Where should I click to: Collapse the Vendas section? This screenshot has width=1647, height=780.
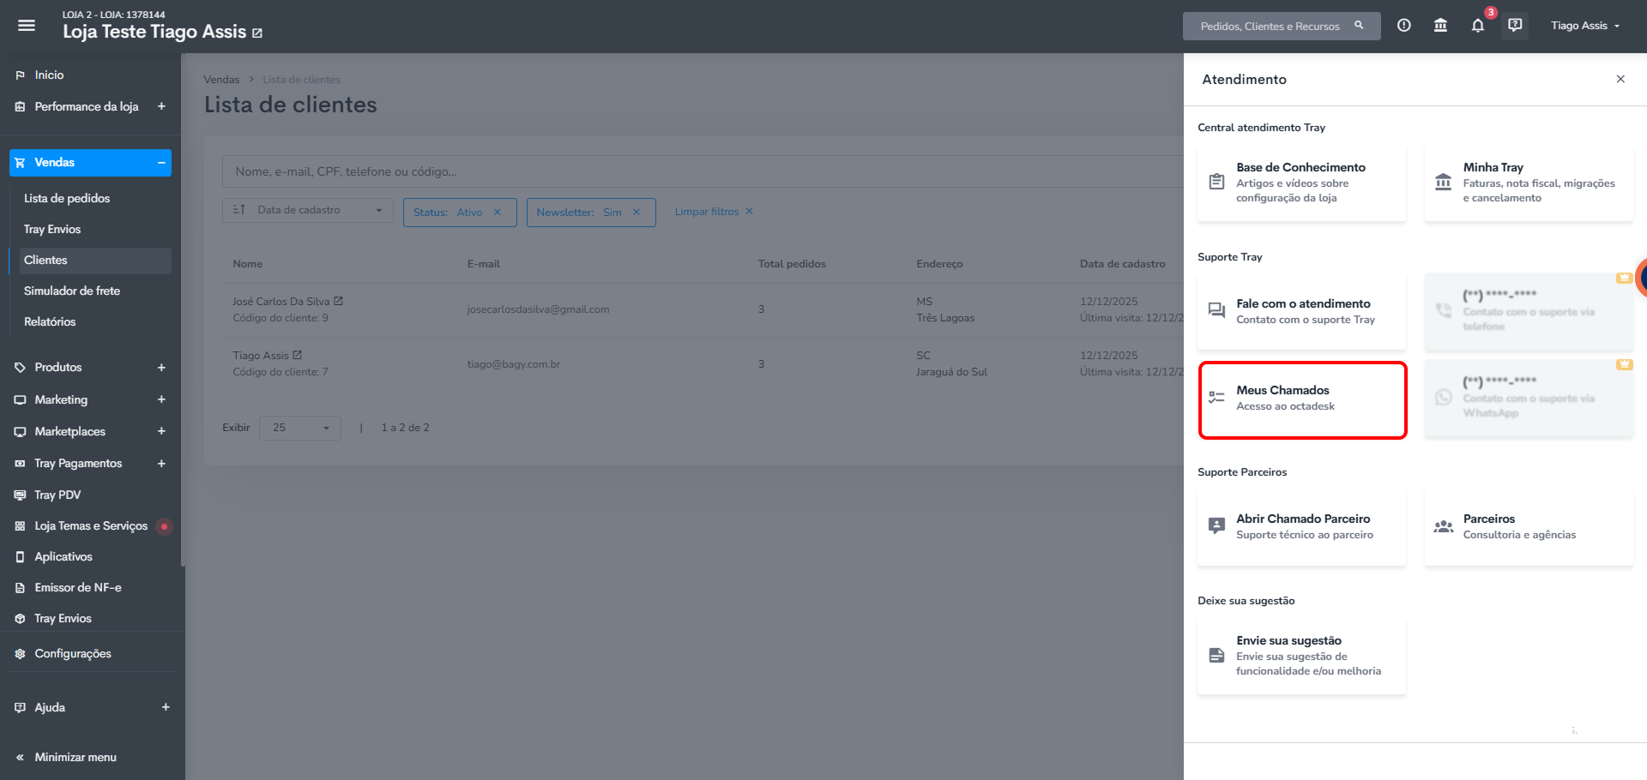point(161,163)
